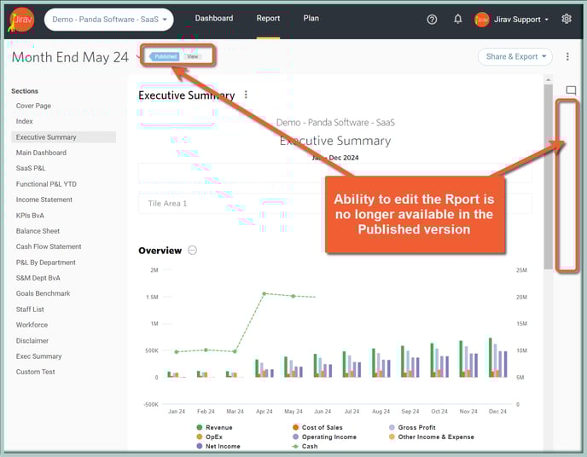Image resolution: width=587 pixels, height=457 pixels.
Task: Click the May 24 cash data point
Action: pos(293,296)
